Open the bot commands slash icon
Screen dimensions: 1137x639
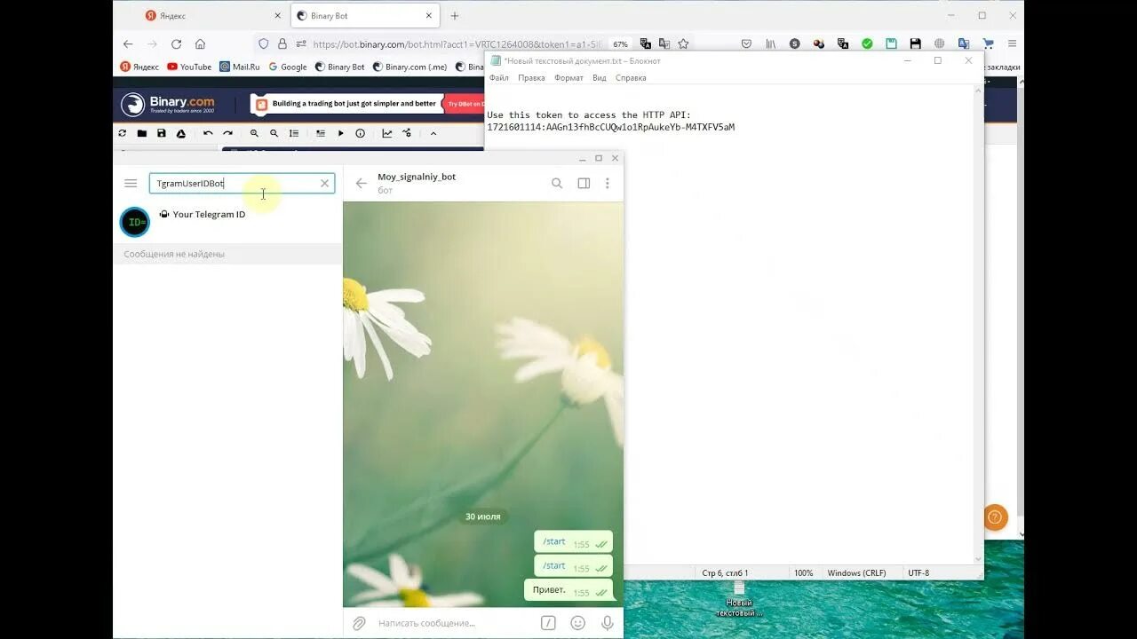548,623
